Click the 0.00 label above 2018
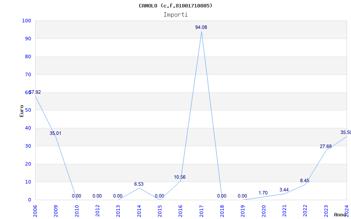 coord(222,196)
